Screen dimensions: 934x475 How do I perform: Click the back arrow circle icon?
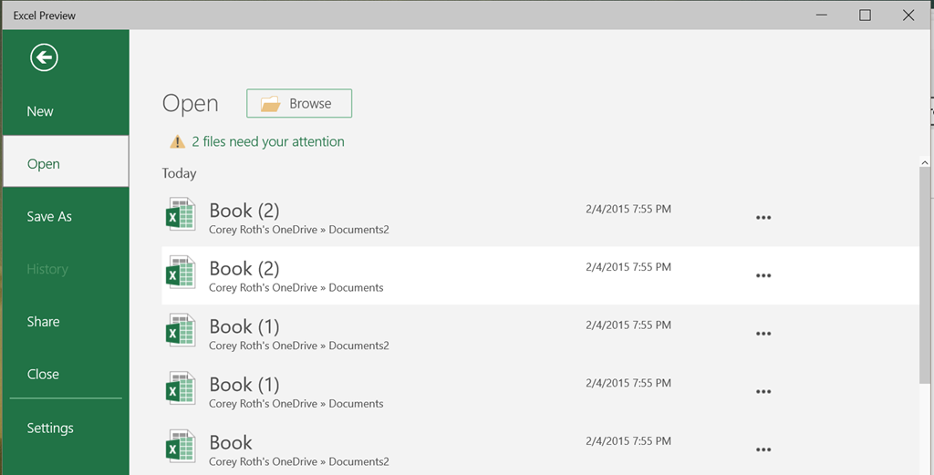[44, 57]
